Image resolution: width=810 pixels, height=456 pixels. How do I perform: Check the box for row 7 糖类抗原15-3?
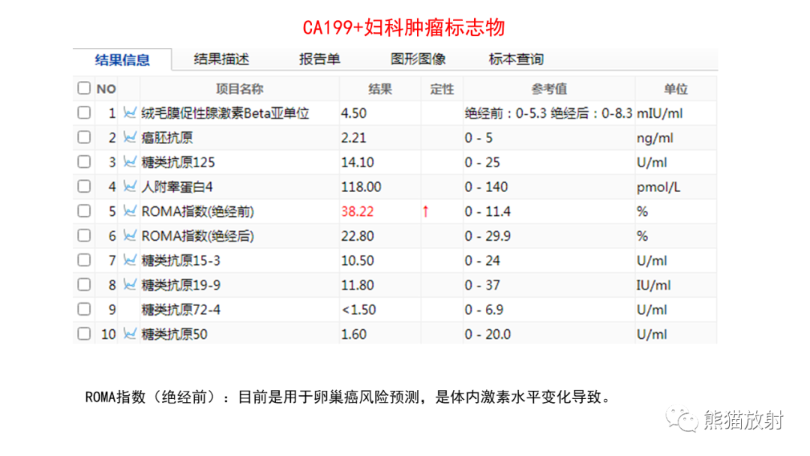tap(84, 259)
